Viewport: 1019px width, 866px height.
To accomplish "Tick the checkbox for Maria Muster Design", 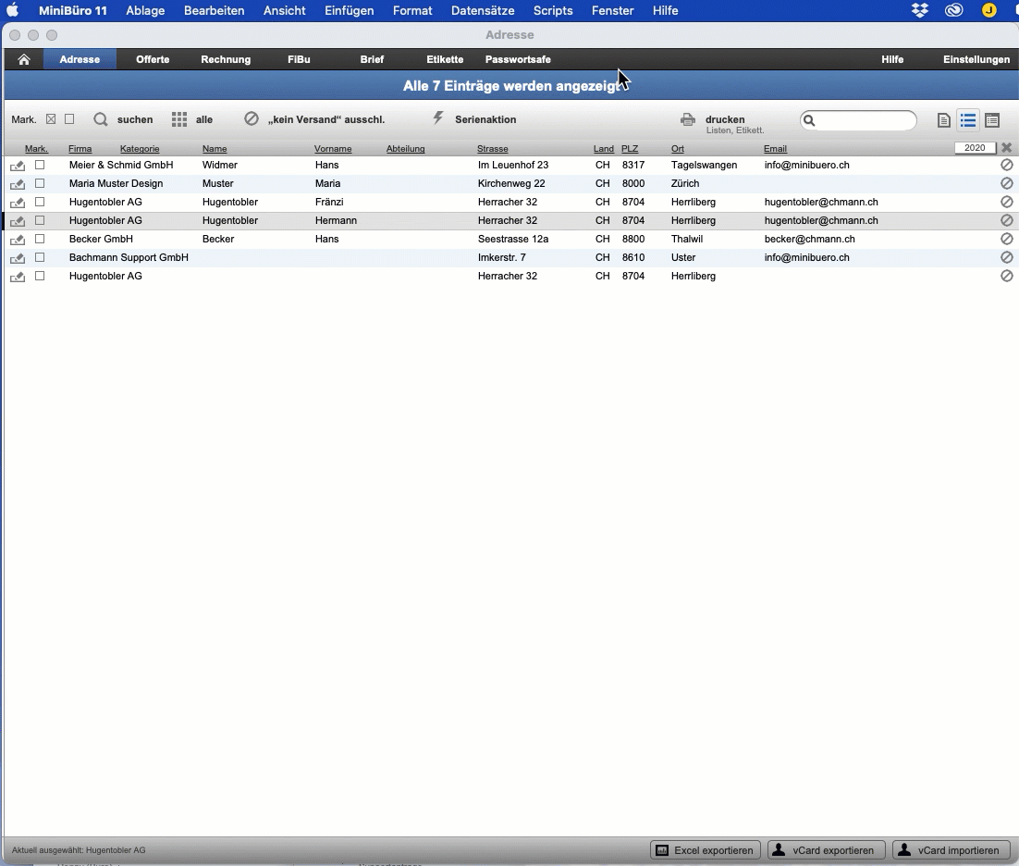I will click(40, 183).
